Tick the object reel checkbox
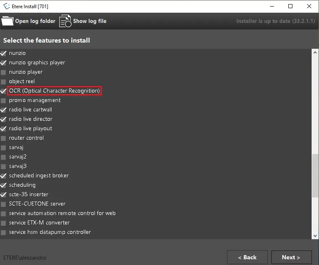The image size is (319, 265). click(4, 82)
